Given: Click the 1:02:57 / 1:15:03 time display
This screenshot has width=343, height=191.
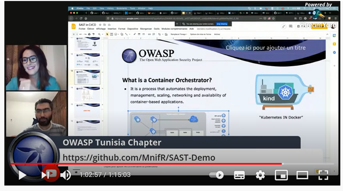Looking at the screenshot, I should point(105,175).
